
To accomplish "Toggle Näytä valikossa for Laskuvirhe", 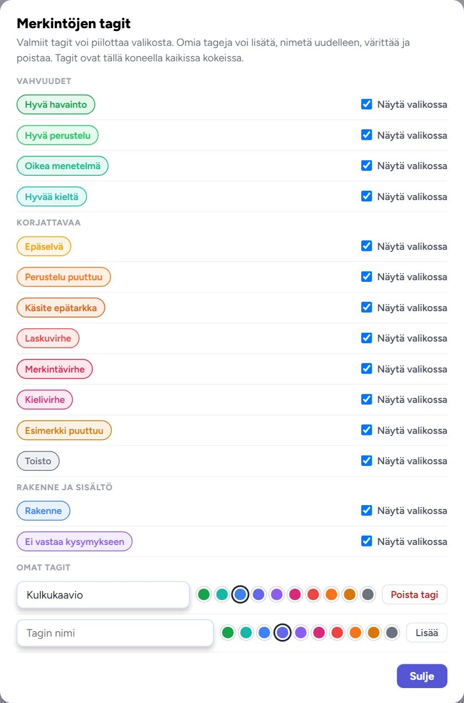I will (366, 338).
